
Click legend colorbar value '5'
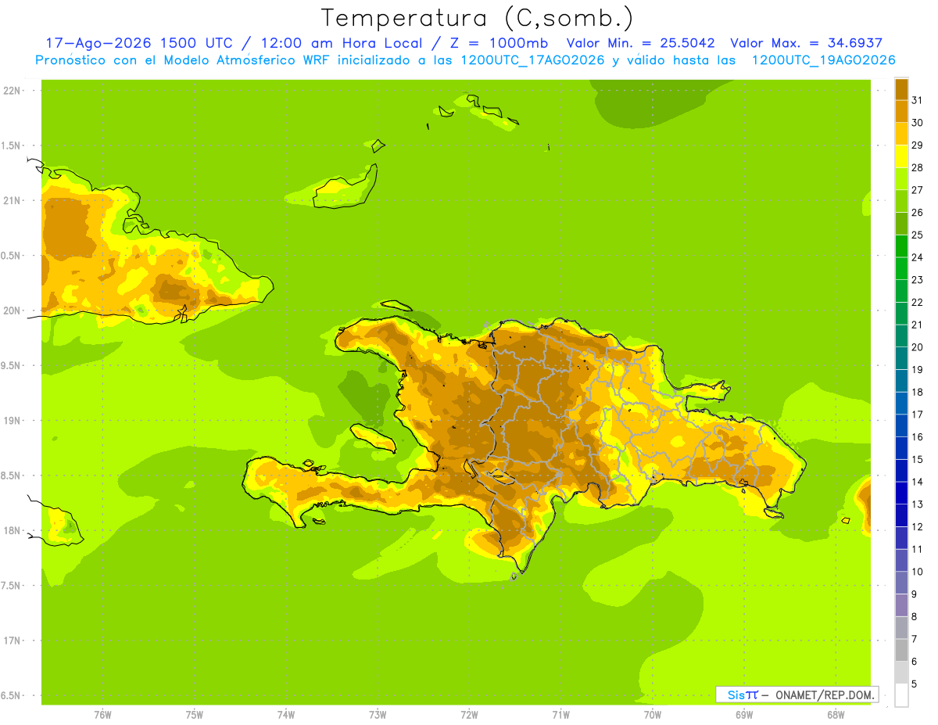click(915, 684)
